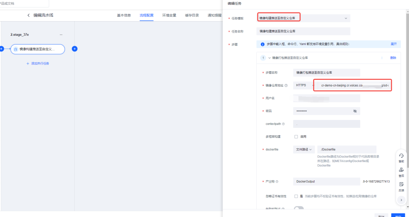Screen dimensions: 409x217
Task: Go back using the arrow beside 编辑流水线
Action: 28,16
